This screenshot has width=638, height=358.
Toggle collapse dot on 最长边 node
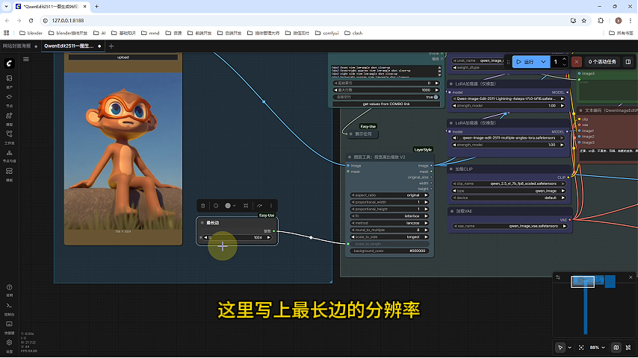tap(202, 223)
